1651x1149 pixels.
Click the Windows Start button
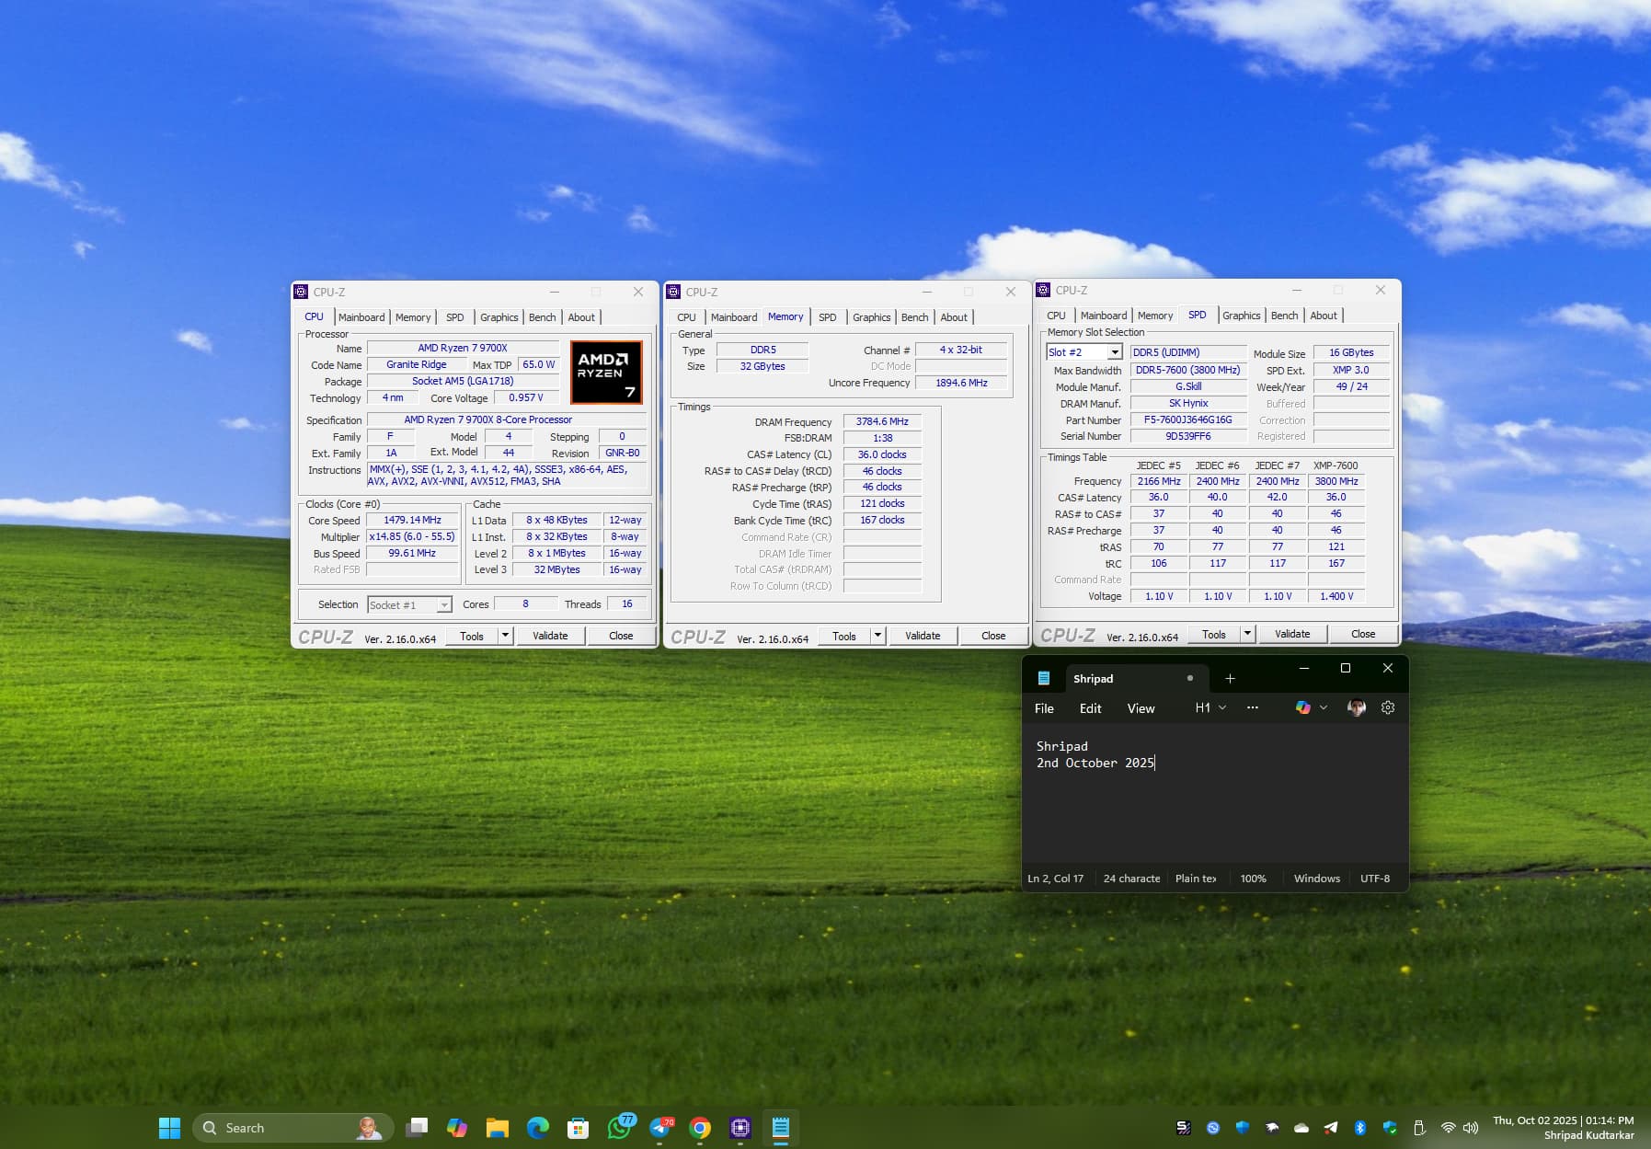169,1128
